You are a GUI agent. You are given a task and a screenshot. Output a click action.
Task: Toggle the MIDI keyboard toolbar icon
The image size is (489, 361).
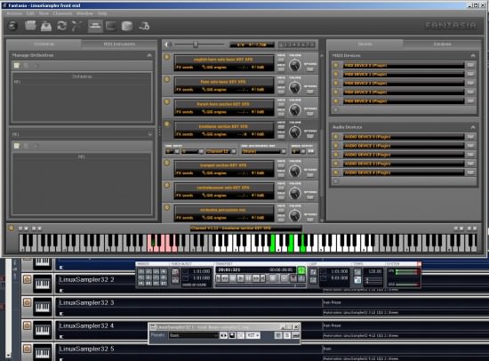pyautogui.click(x=95, y=26)
